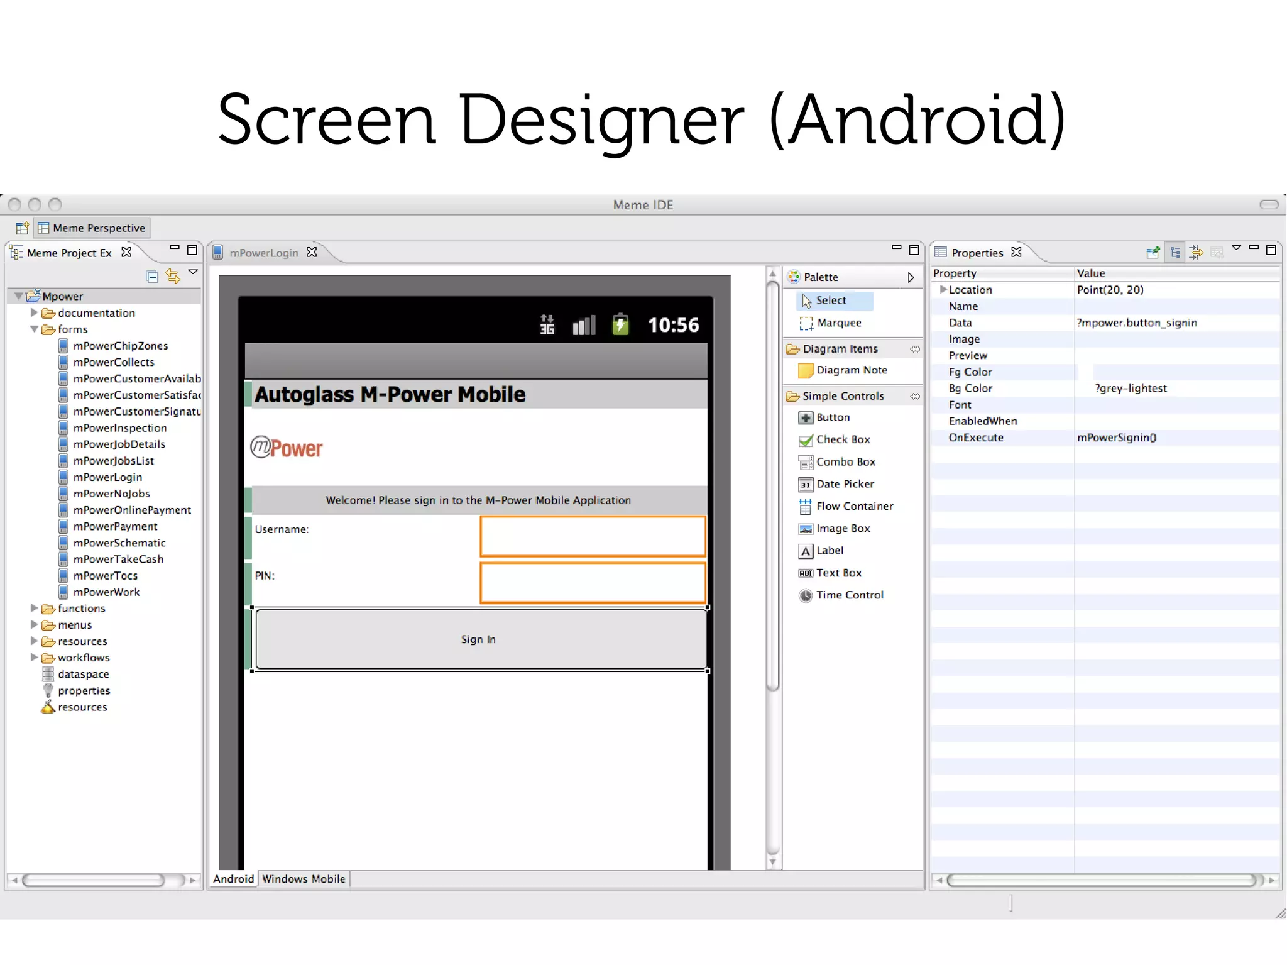The image size is (1287, 965).
Task: Click the PIN input field
Action: pos(593,583)
